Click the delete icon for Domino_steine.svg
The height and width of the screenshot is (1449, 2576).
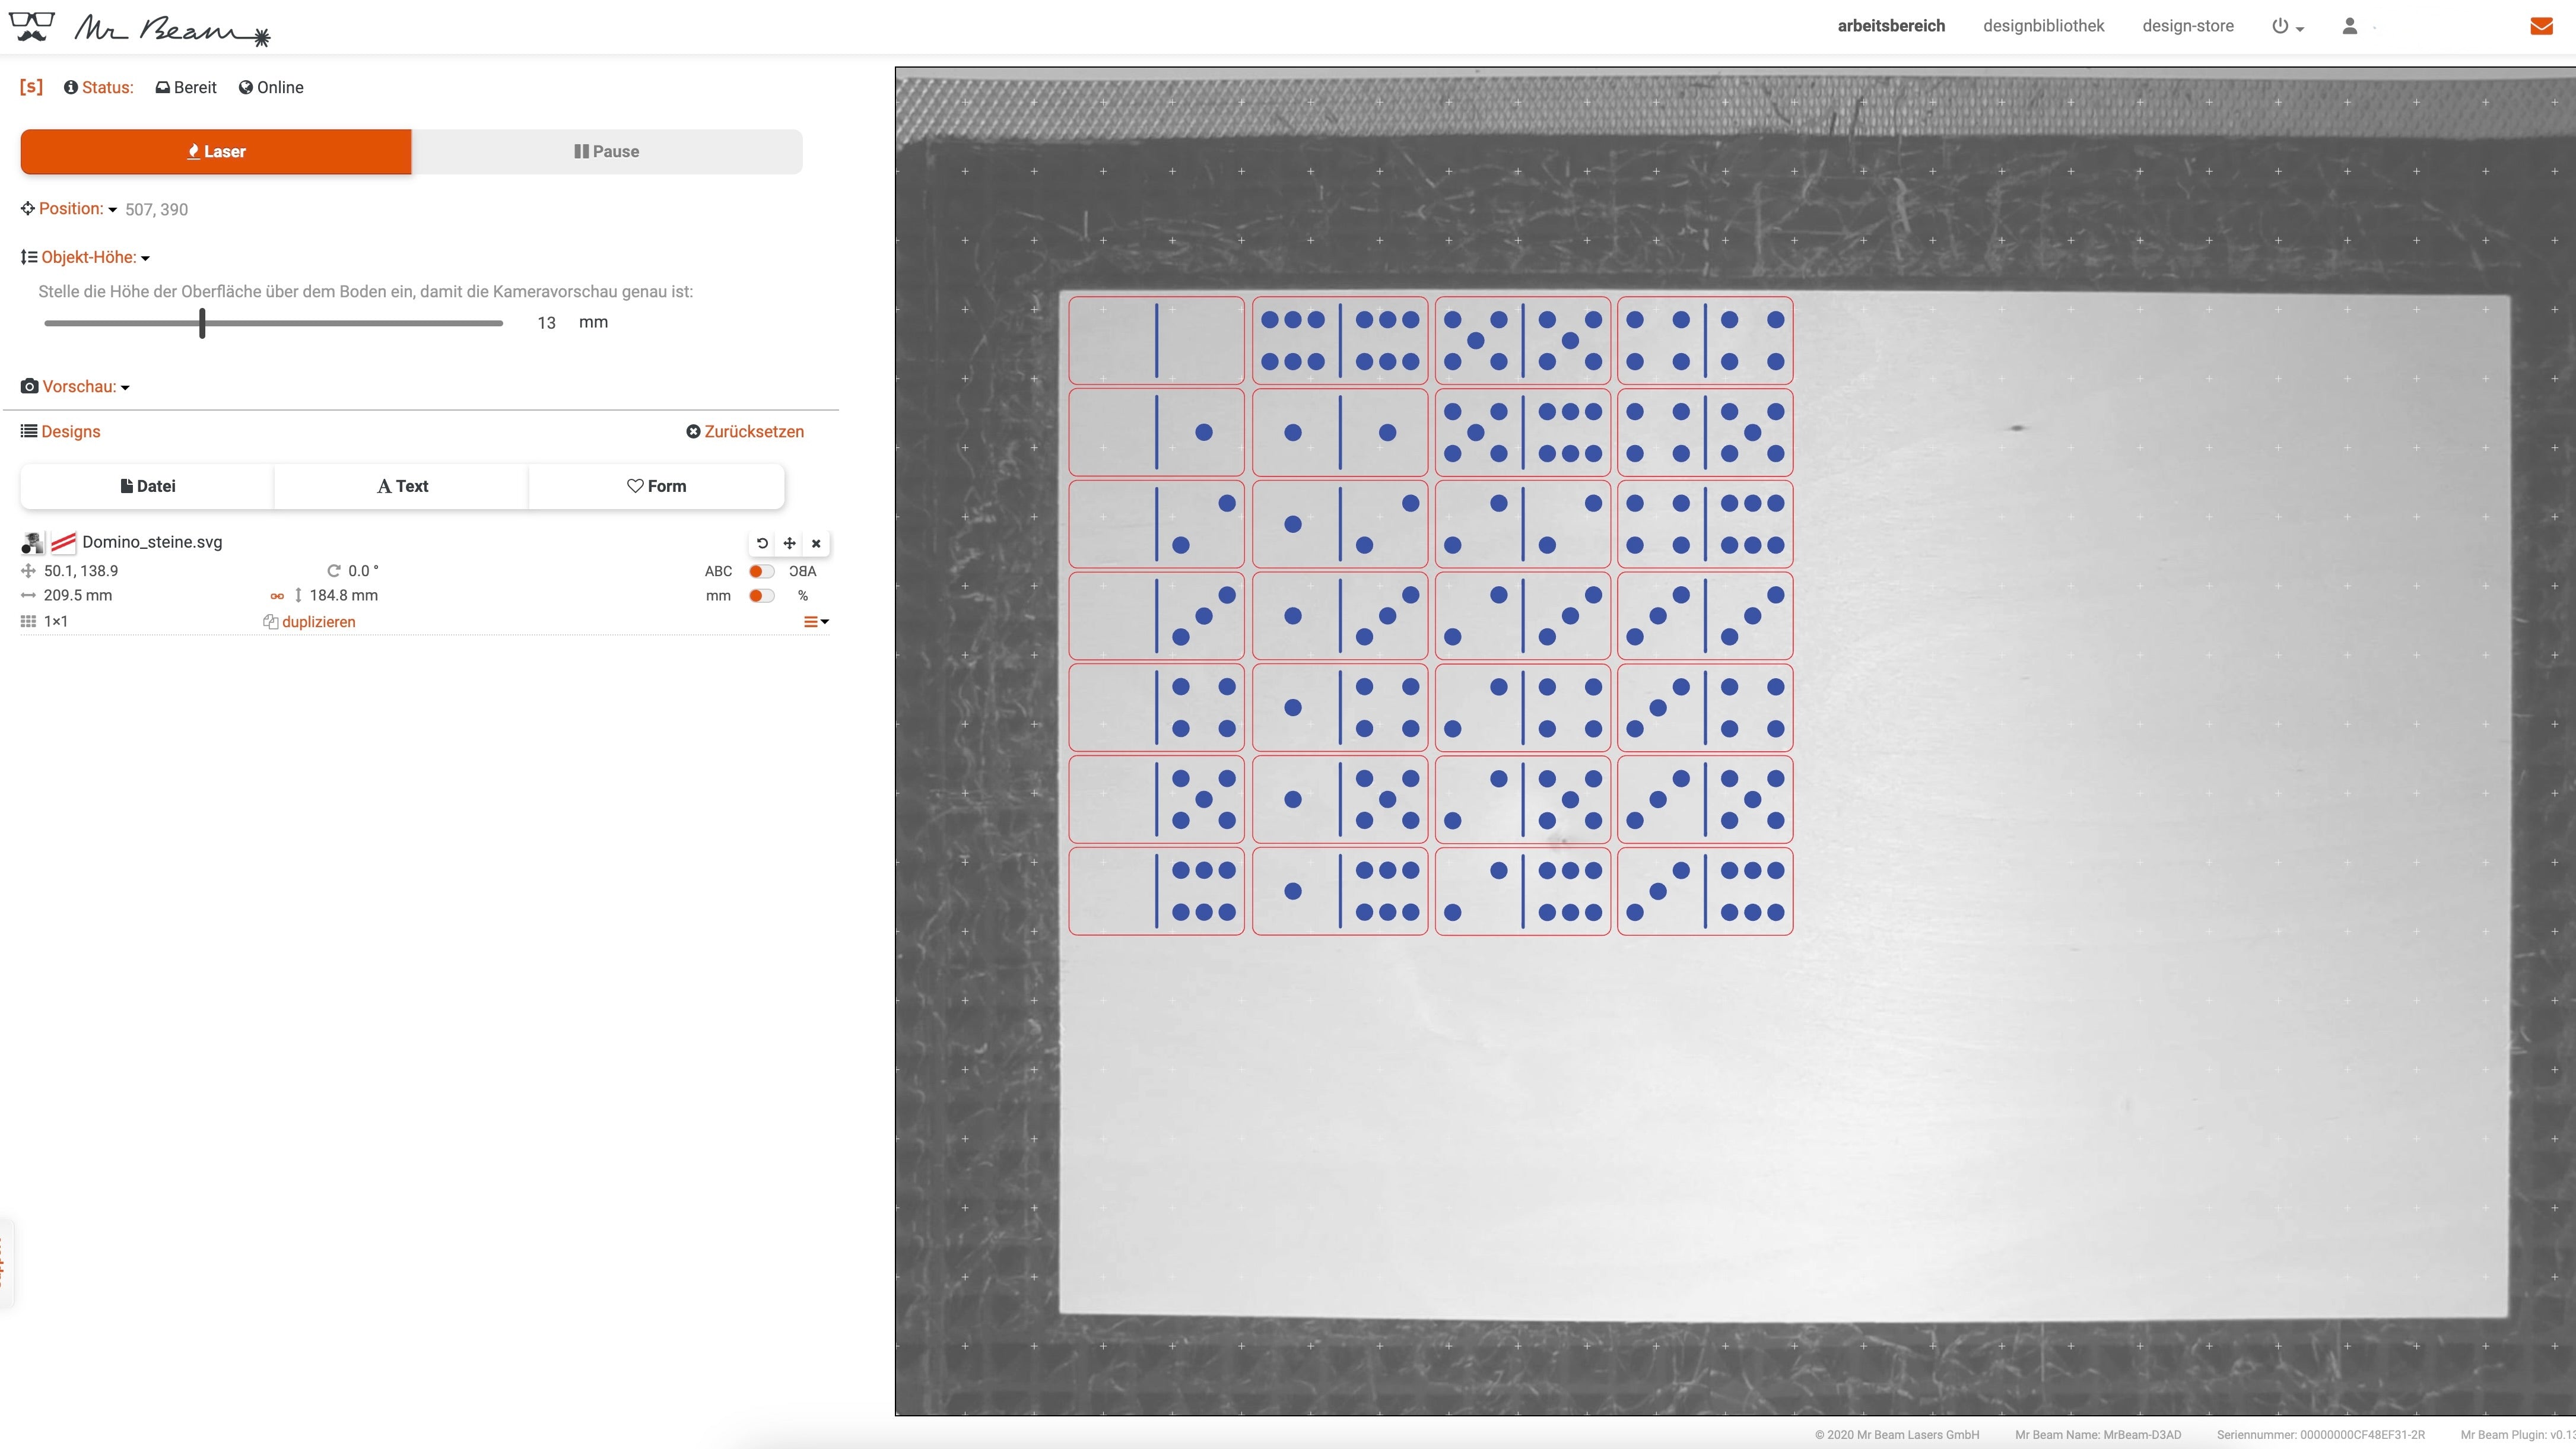click(815, 541)
